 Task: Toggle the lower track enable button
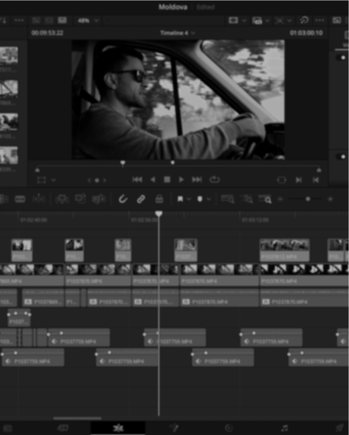pyautogui.click(x=340, y=157)
